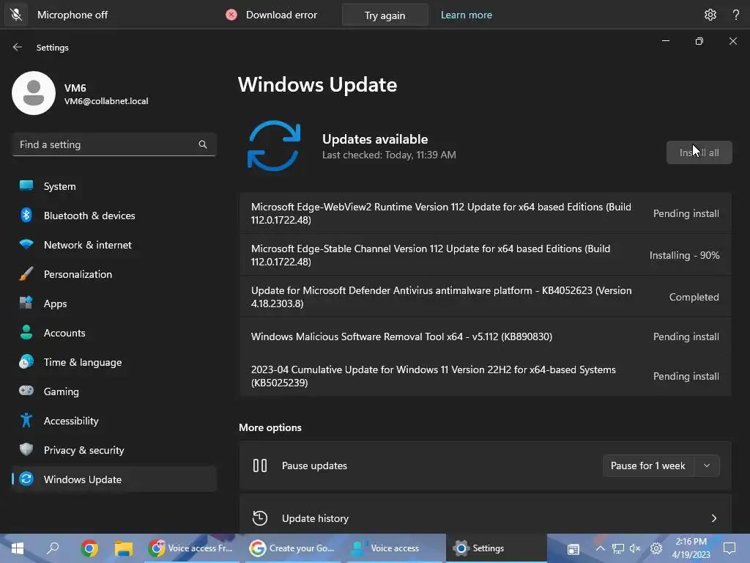Click the Find a setting search box
750x563 pixels.
[114, 144]
